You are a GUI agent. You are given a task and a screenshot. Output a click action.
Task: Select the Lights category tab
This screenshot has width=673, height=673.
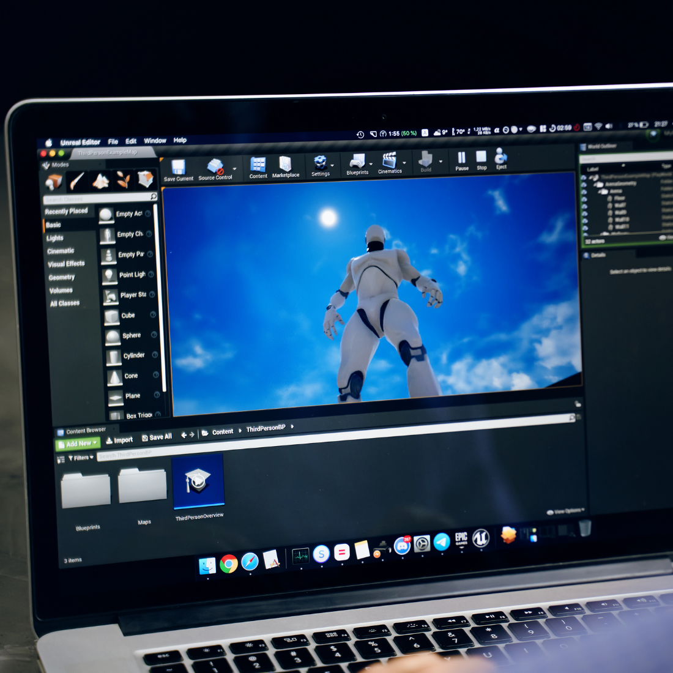coord(55,238)
